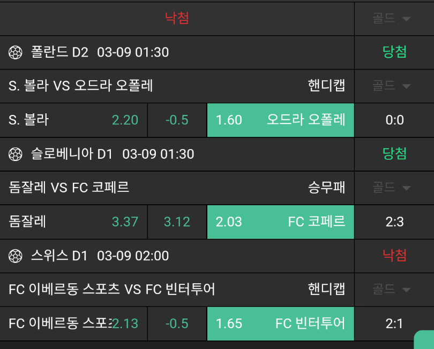This screenshot has height=349, width=434.
Task: Click FC 이베르동 스포츠 odds 2.13
Action: click(x=74, y=323)
